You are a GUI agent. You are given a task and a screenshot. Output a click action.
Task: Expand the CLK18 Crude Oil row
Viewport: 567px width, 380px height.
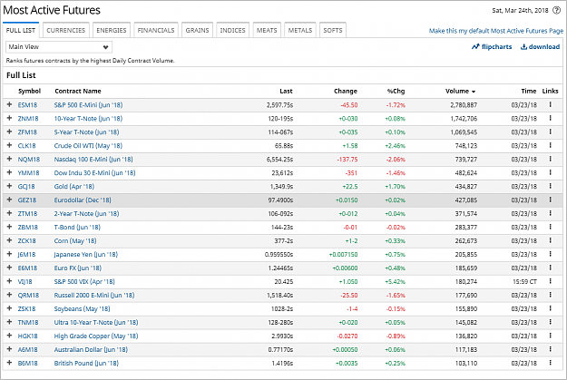[9, 145]
